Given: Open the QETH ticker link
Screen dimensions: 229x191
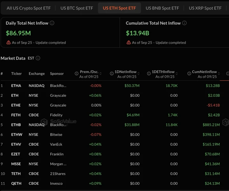Looking at the screenshot, I should tap(16, 183).
